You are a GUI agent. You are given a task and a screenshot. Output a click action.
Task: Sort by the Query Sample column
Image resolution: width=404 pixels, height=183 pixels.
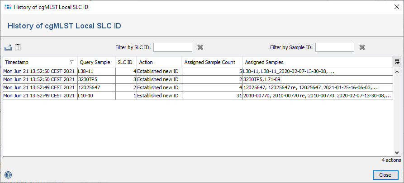point(95,62)
